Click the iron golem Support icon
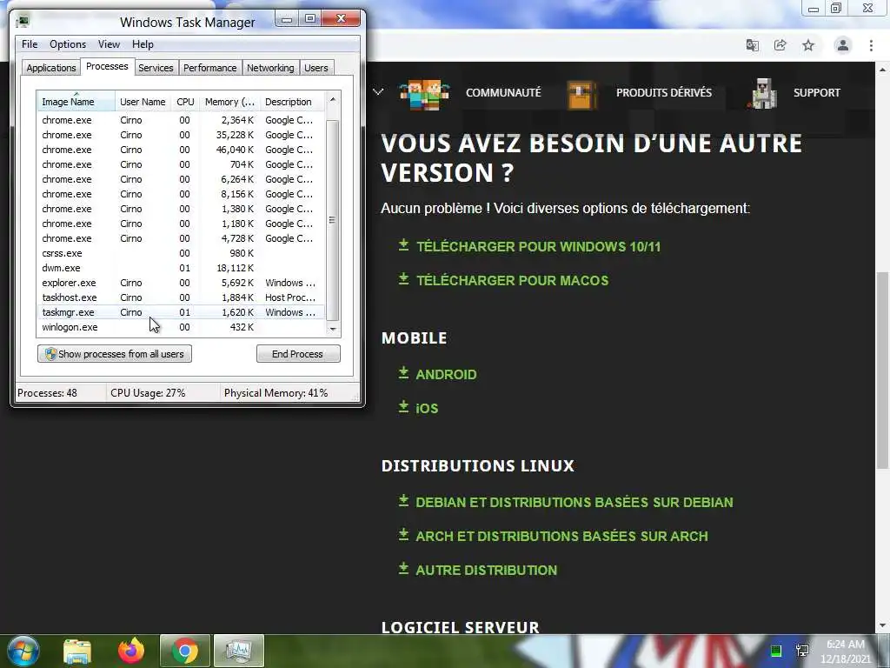This screenshot has height=668, width=890. pos(762,94)
